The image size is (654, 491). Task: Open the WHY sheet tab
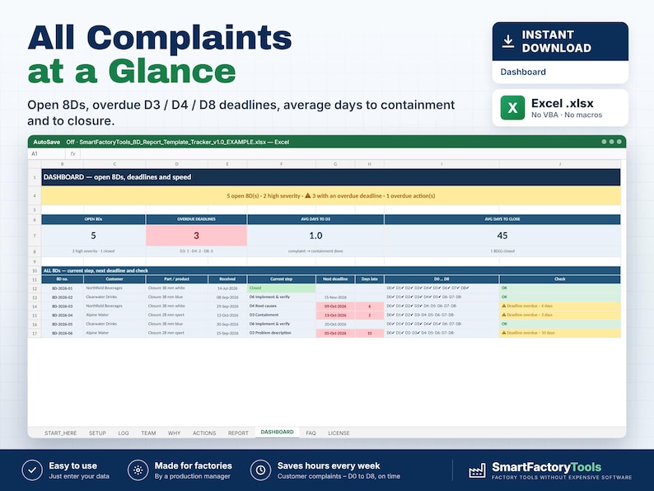175,433
